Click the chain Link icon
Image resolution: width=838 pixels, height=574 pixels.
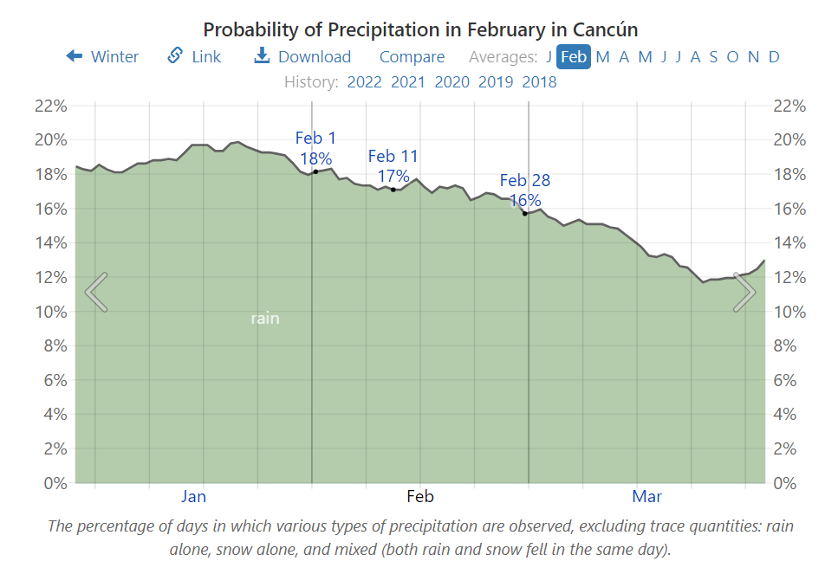click(173, 56)
